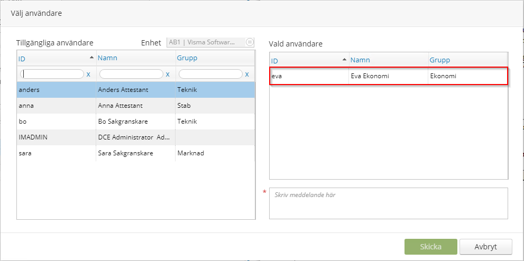Focus the Namn filter input field
The image size is (524, 261).
pos(131,74)
